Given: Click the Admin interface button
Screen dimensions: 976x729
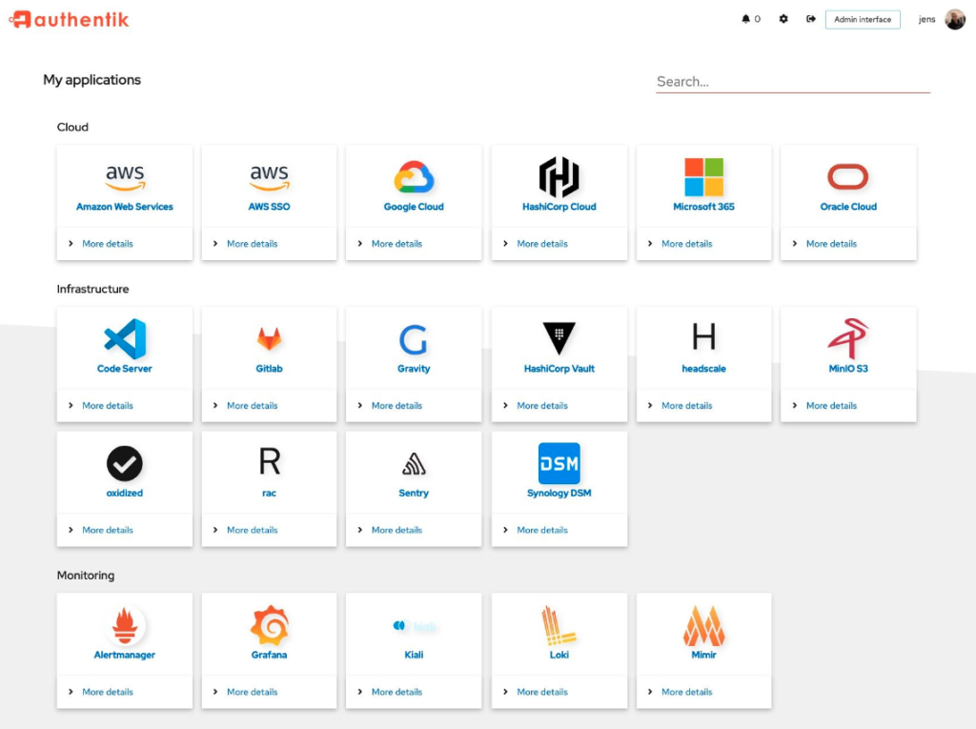Looking at the screenshot, I should point(863,19).
